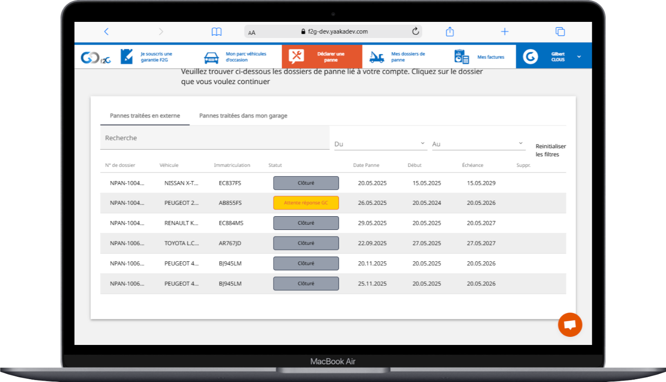Switch to Pannes traitées dans mon garage tab
This screenshot has height=382, width=666.
(x=243, y=116)
